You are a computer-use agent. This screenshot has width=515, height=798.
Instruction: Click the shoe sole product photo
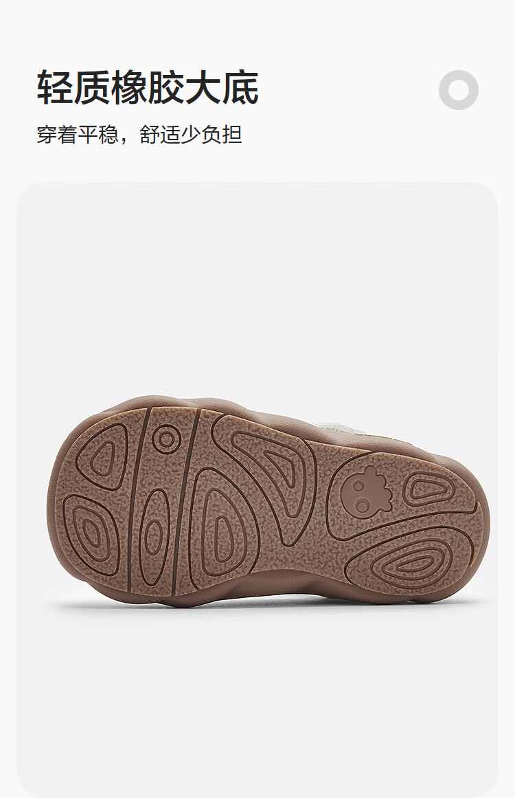pos(268,501)
